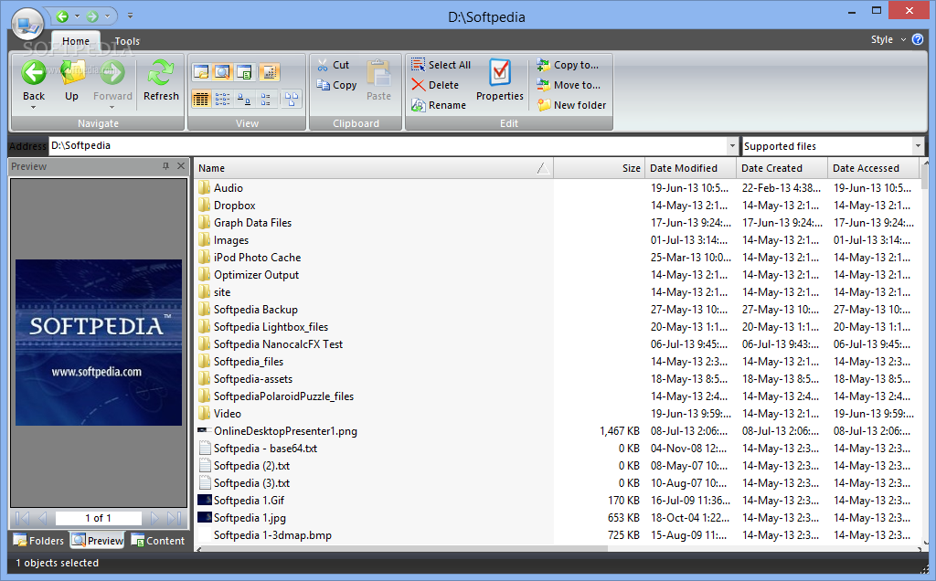The width and height of the screenshot is (936, 581).
Task: Select the List view mode
Action: [223, 99]
